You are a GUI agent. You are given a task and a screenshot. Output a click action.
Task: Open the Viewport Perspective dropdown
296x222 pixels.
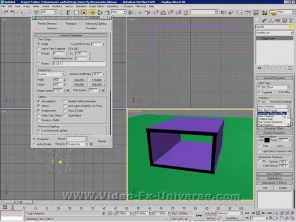pyautogui.click(x=77, y=144)
